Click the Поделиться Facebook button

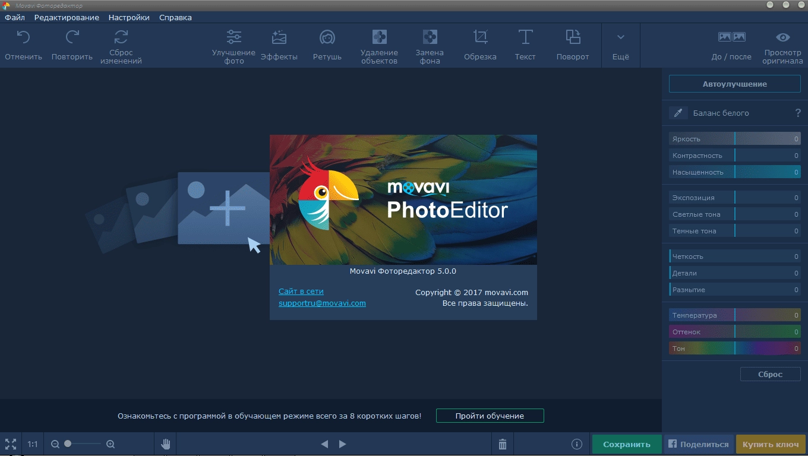pyautogui.click(x=699, y=444)
